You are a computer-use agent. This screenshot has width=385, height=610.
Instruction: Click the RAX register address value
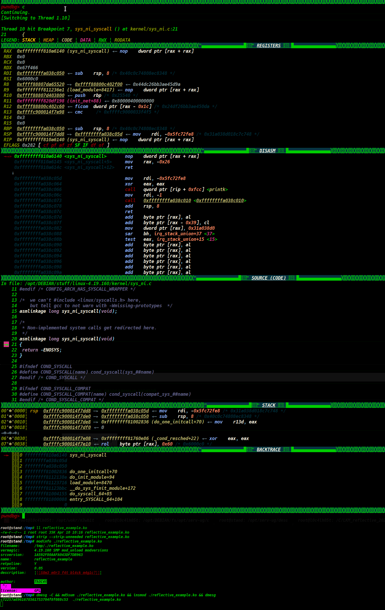[x=41, y=51]
